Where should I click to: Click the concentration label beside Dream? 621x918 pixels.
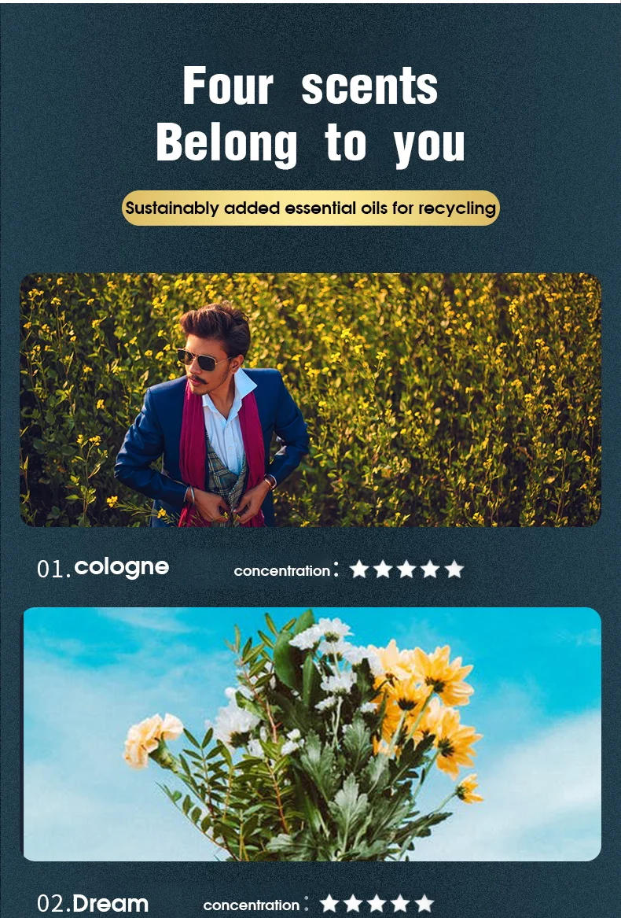pos(252,905)
